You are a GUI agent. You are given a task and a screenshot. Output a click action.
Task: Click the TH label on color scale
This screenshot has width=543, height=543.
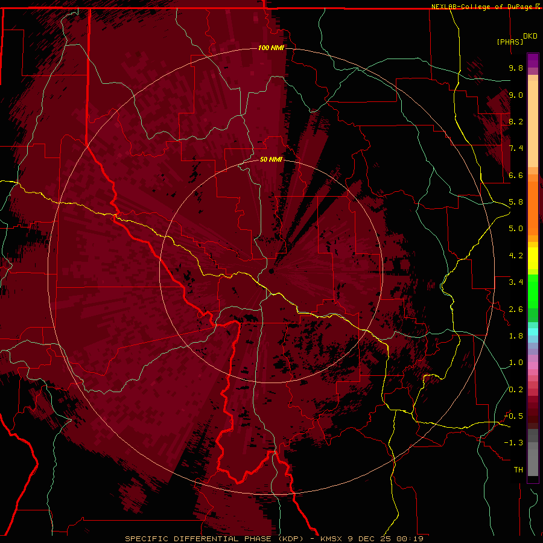coord(518,470)
